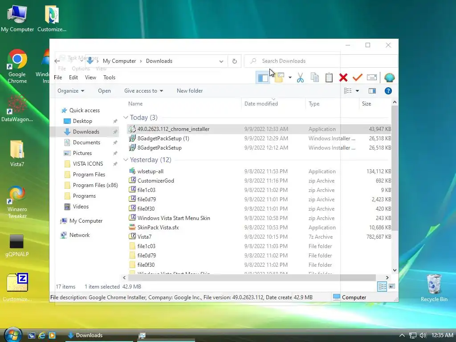Select the 8GadgetPackSetup (1) file
The image size is (456, 342).
coord(163,138)
